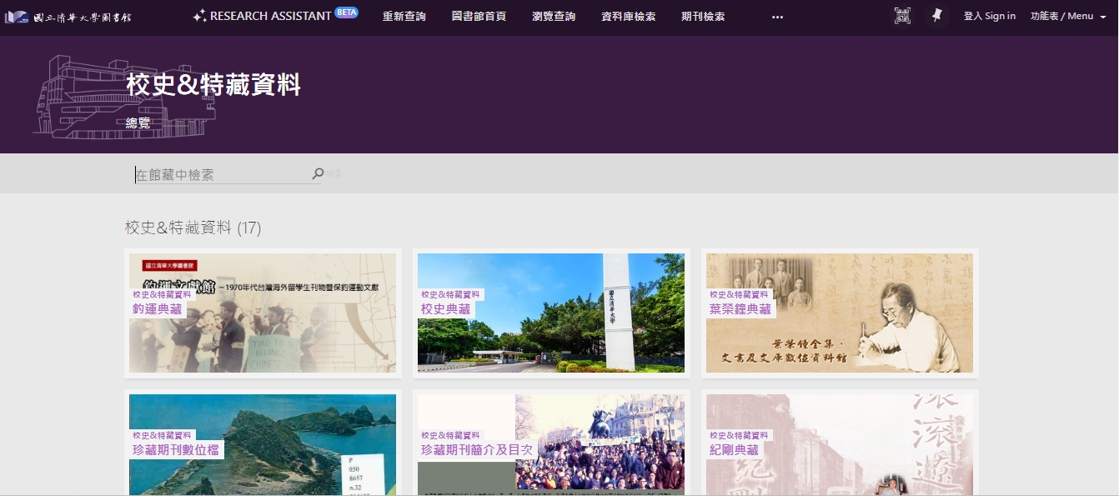Click 重新查詢 to start a new search
This screenshot has height=496, width=1119.
point(404,16)
